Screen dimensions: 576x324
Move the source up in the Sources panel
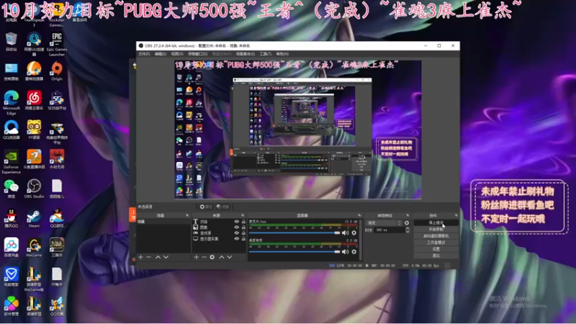(x=222, y=257)
